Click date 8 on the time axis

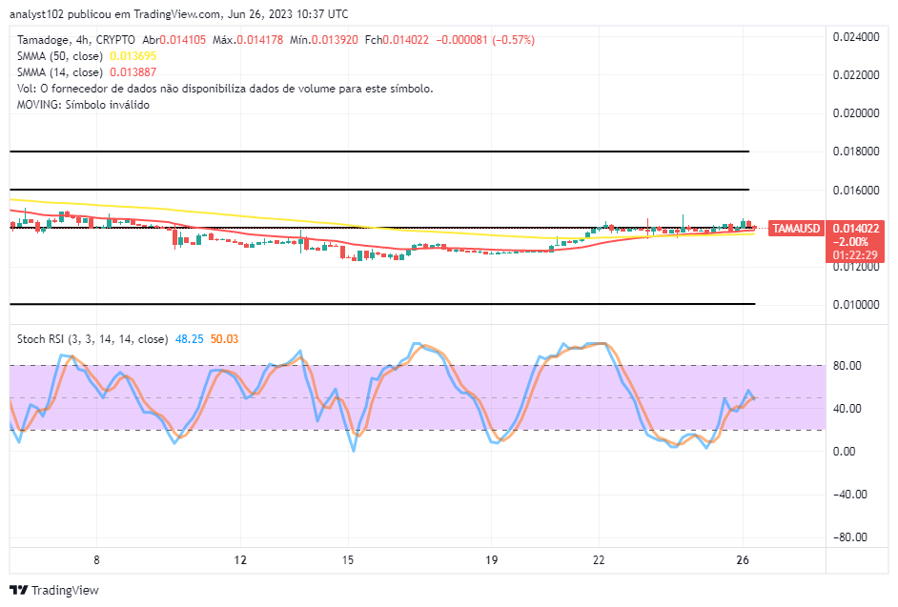tap(97, 560)
